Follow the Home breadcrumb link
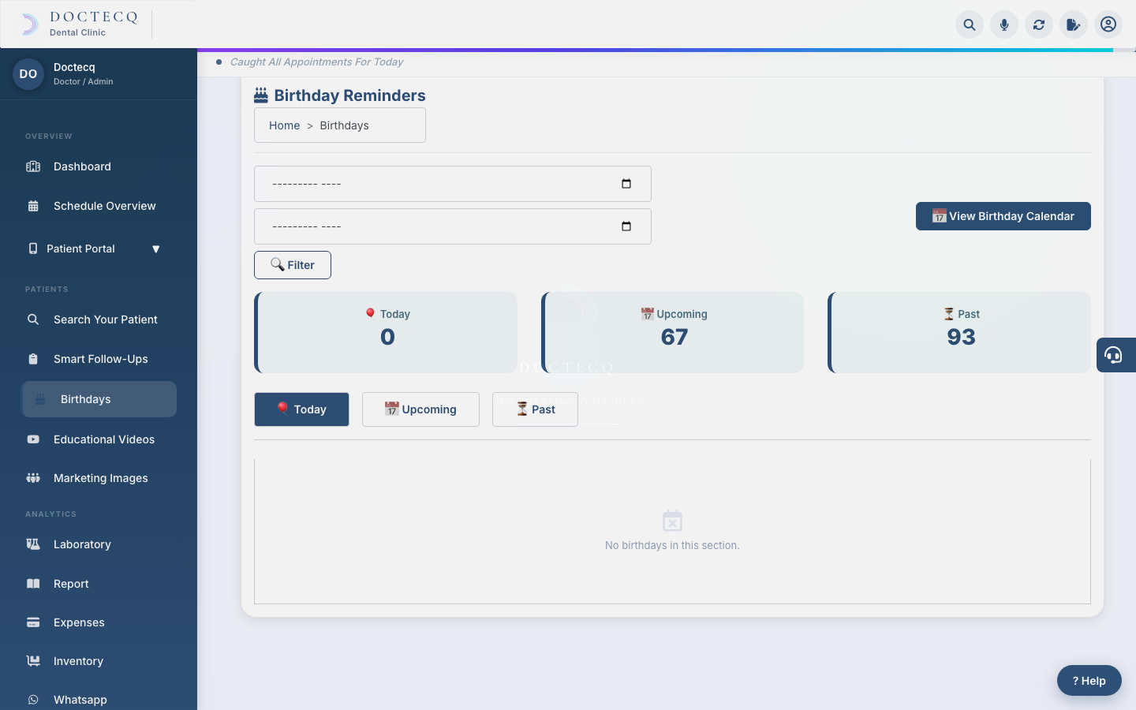This screenshot has height=710, width=1136. pos(284,125)
